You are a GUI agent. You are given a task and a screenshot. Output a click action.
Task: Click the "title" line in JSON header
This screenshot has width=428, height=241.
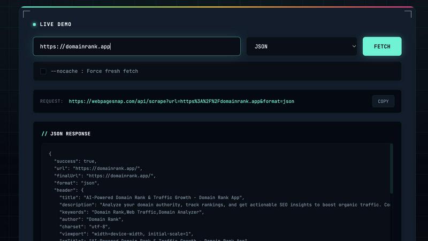(x=152, y=198)
